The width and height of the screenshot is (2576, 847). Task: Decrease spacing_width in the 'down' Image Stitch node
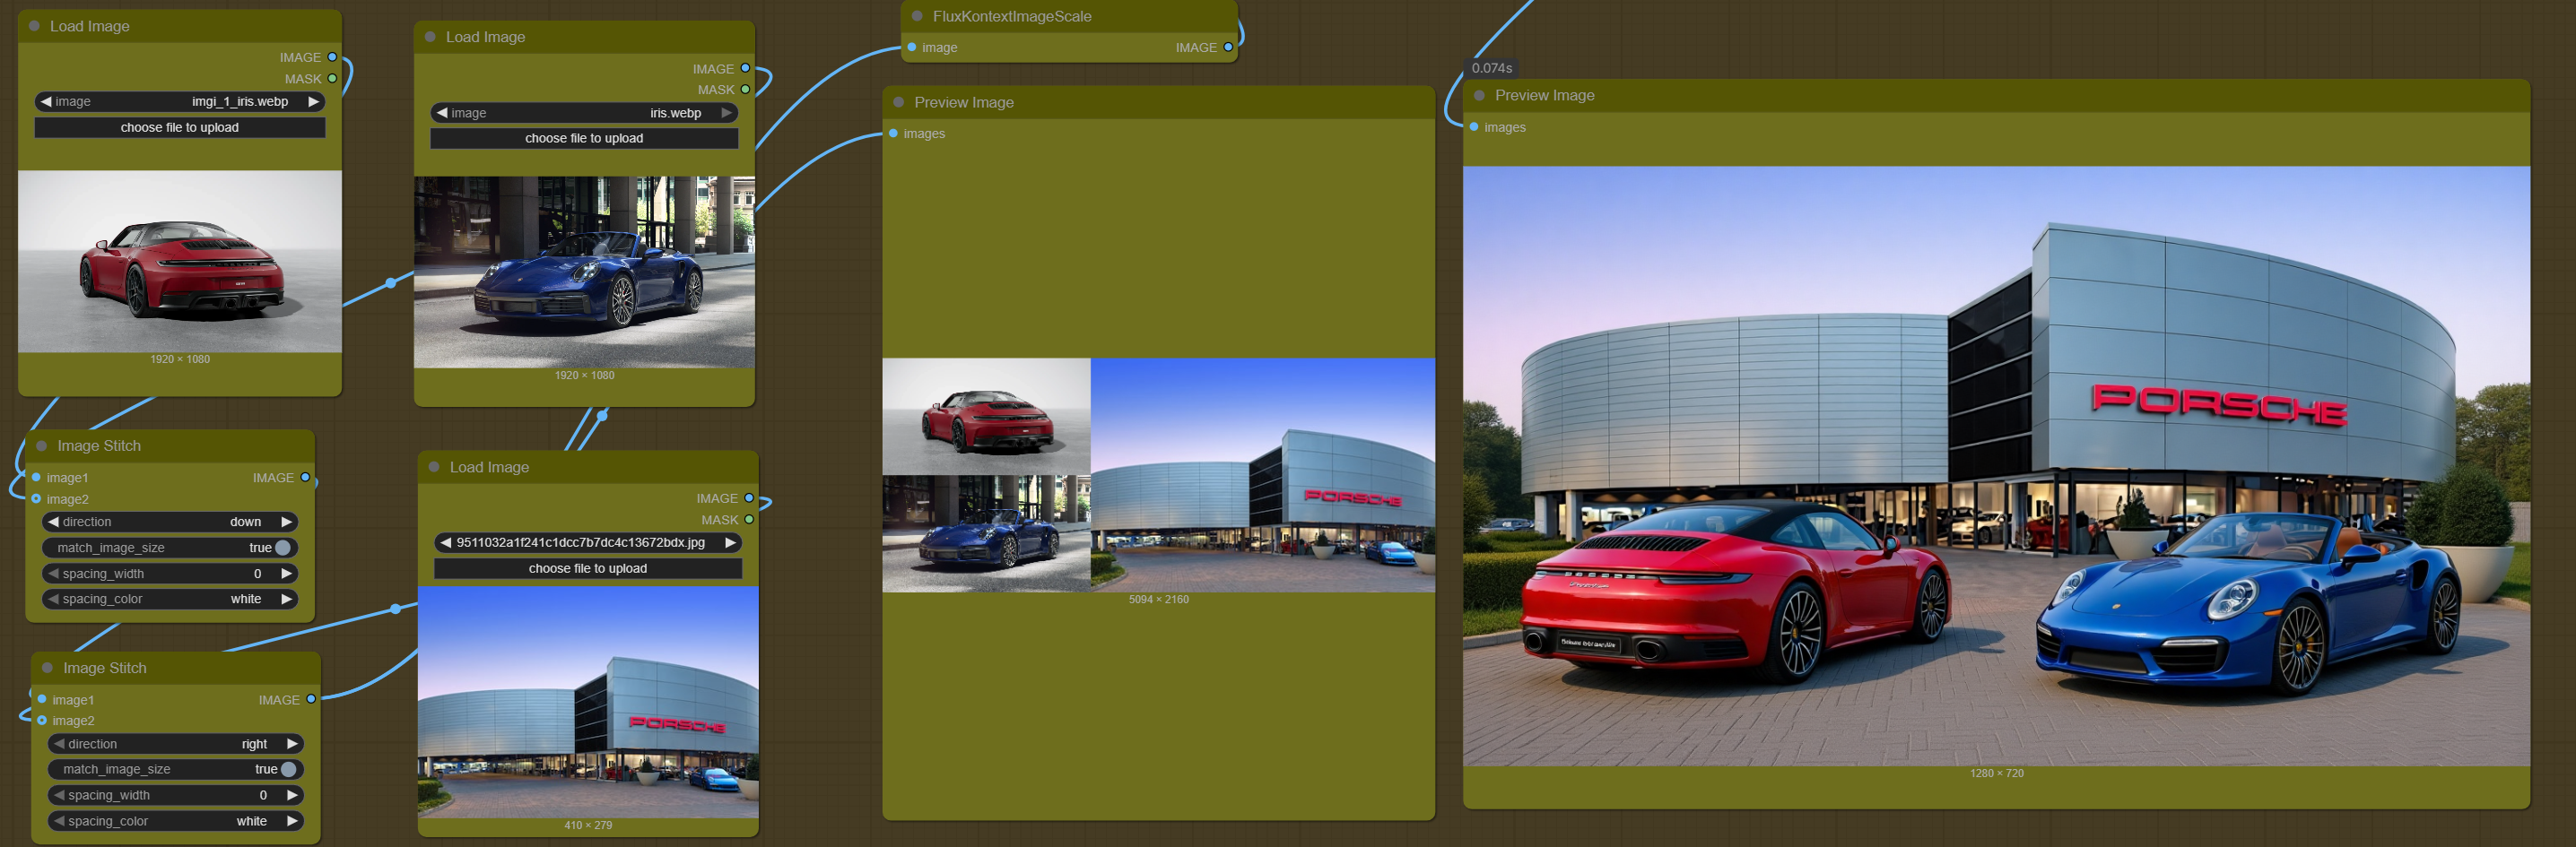[x=53, y=574]
